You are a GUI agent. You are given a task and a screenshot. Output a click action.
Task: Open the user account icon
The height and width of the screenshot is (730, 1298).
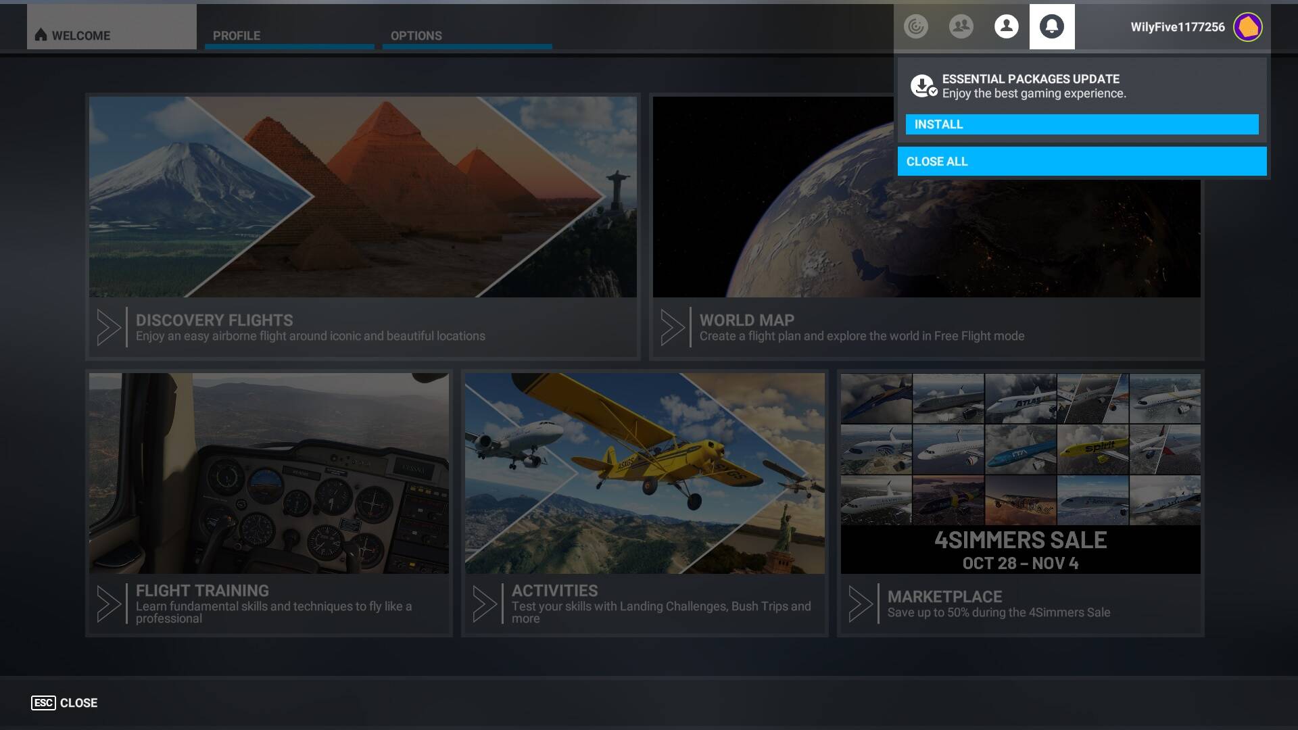click(1007, 26)
